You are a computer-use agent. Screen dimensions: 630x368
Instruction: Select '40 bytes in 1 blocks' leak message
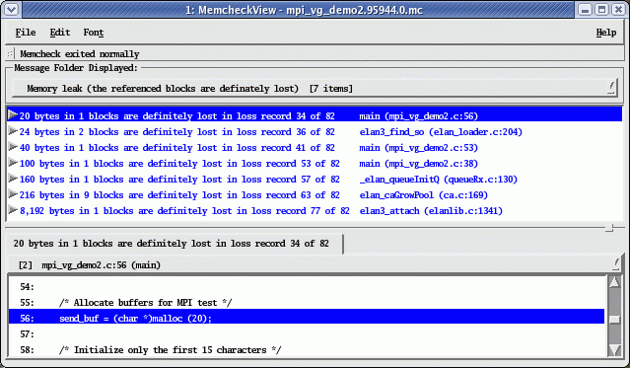176,148
